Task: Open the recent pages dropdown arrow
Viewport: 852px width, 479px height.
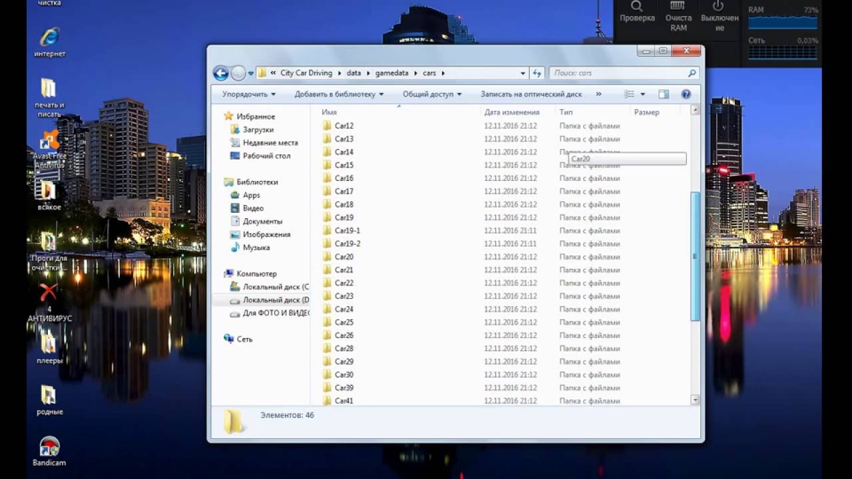Action: pos(251,73)
